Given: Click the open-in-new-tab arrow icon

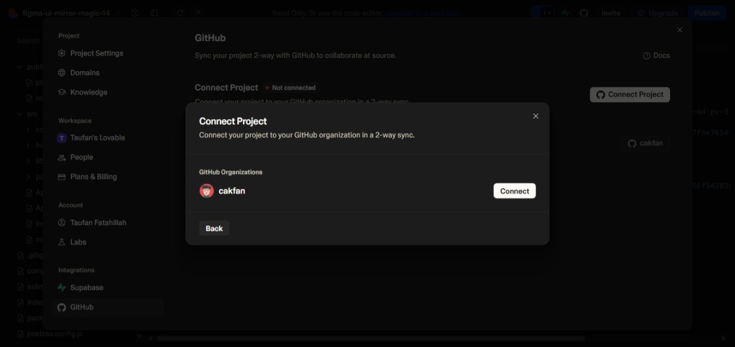Looking at the screenshot, I should click(198, 13).
